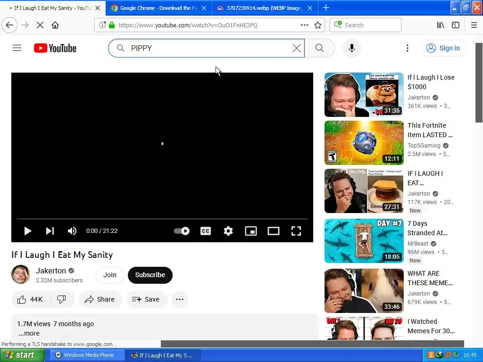This screenshot has width=483, height=362.
Task: Submit search with the magnifier button
Action: pos(319,48)
